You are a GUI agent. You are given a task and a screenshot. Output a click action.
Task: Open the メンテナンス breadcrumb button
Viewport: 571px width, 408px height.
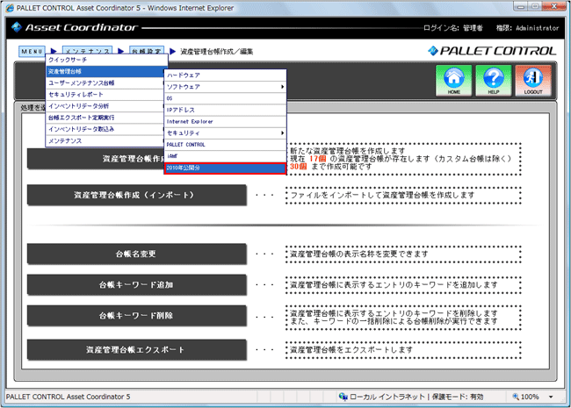click(87, 50)
